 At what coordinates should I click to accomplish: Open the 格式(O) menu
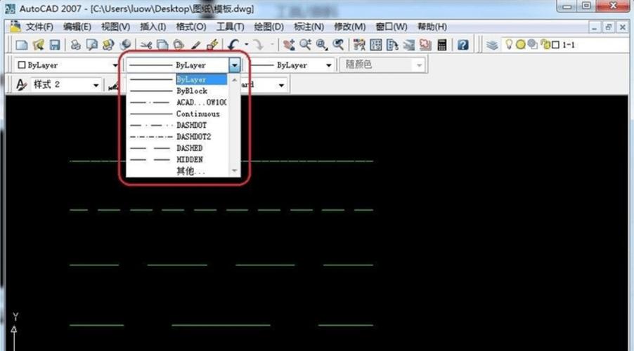pyautogui.click(x=190, y=27)
